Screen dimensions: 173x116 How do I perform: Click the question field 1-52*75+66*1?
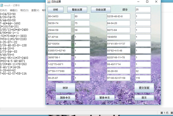59,64
